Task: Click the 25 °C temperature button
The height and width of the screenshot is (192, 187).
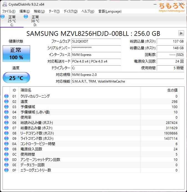Action: coord(16,78)
